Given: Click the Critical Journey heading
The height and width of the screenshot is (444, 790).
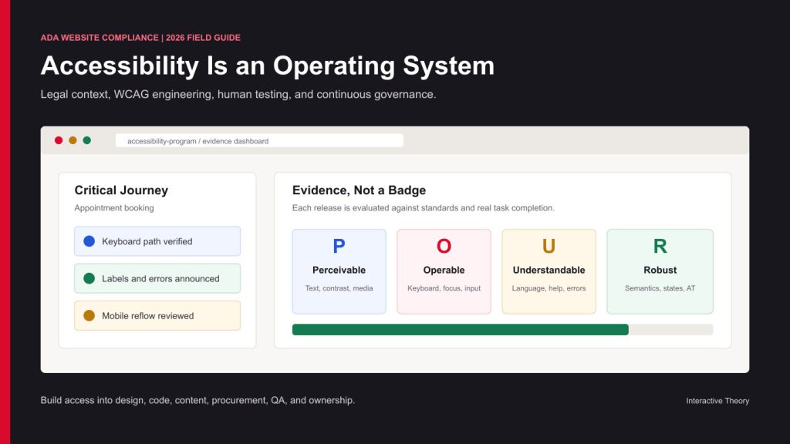Looking at the screenshot, I should click(121, 190).
